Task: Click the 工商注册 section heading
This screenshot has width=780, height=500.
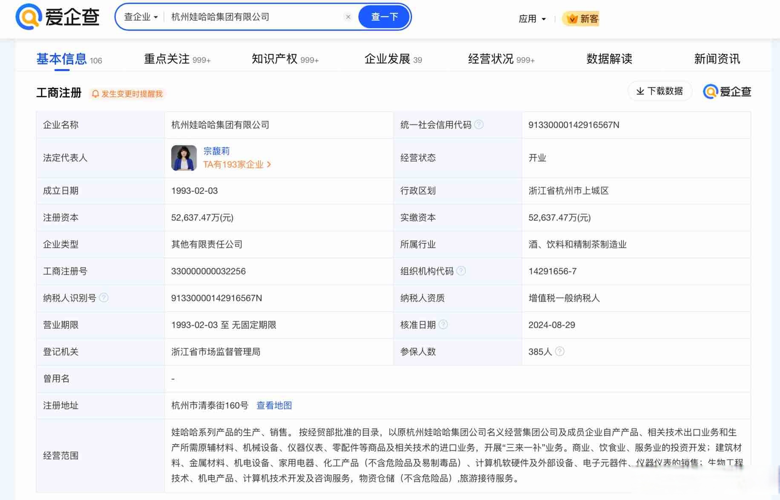Action: coord(59,92)
